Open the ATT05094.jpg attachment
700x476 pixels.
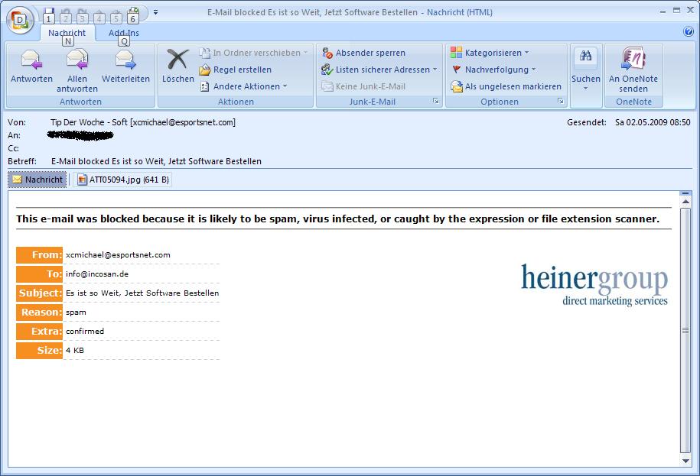[122, 180]
